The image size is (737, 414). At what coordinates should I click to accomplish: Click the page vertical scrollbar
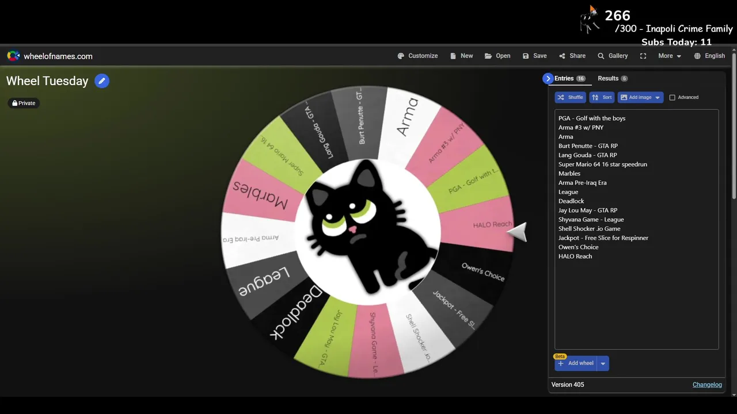tap(734, 126)
